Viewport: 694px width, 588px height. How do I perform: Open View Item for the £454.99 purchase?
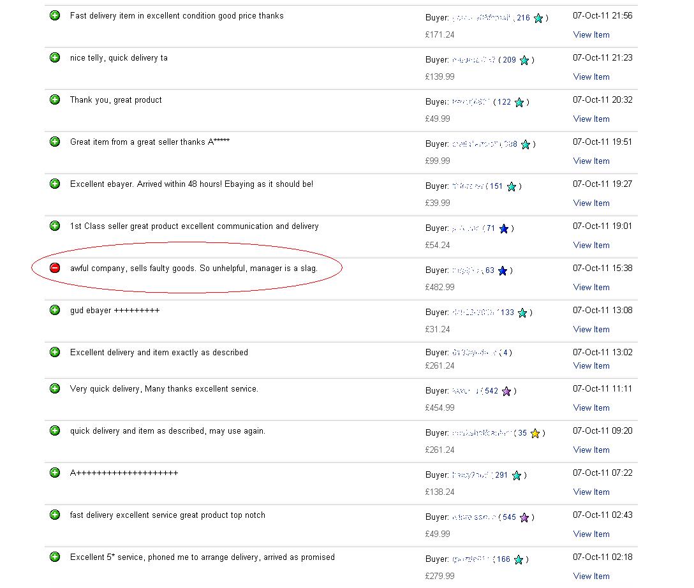591,408
